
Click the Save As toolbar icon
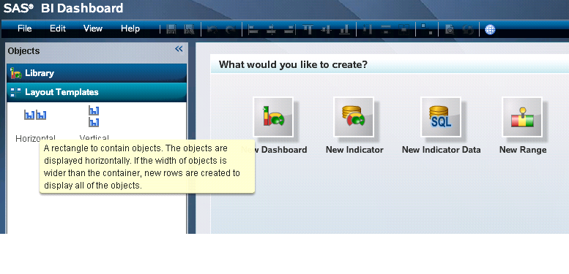[189, 29]
